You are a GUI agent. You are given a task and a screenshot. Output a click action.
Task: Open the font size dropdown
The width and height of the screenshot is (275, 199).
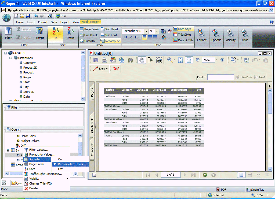coord(157,31)
